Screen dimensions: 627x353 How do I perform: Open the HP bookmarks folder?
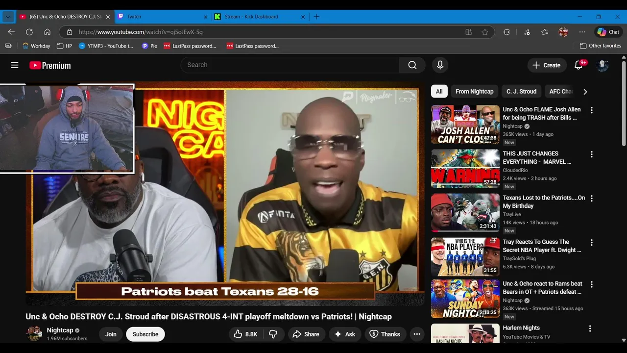64,46
